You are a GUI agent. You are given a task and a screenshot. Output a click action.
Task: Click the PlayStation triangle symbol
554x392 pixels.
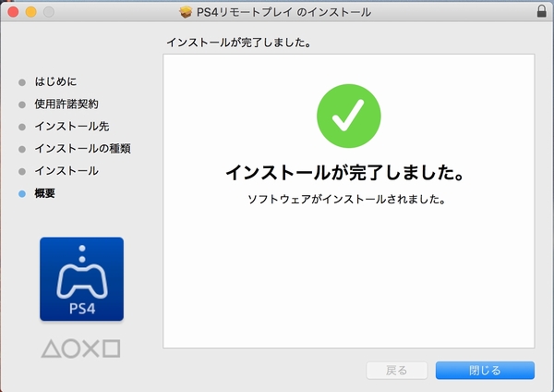click(x=51, y=349)
